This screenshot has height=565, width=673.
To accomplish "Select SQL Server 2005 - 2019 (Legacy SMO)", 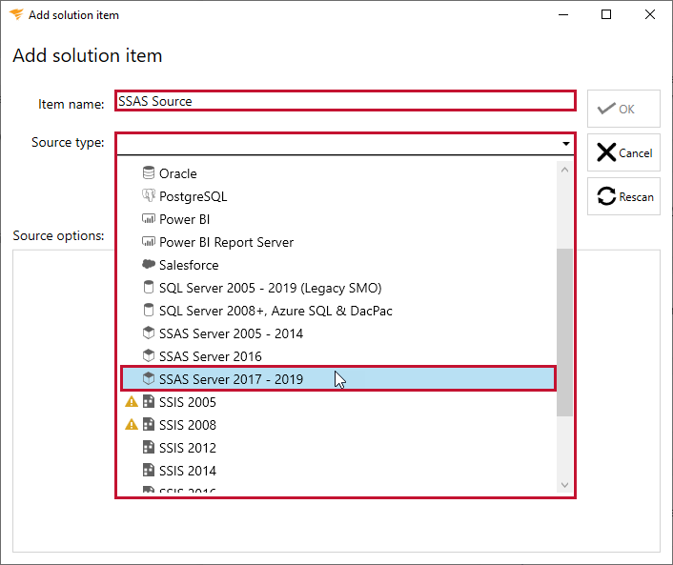I will tap(270, 288).
